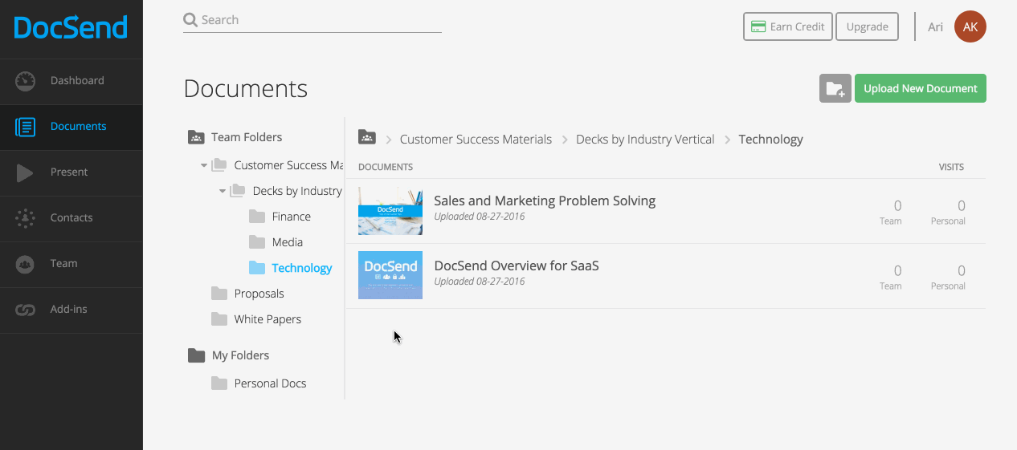
Task: Click the My Folders dark folder icon
Action: point(196,355)
